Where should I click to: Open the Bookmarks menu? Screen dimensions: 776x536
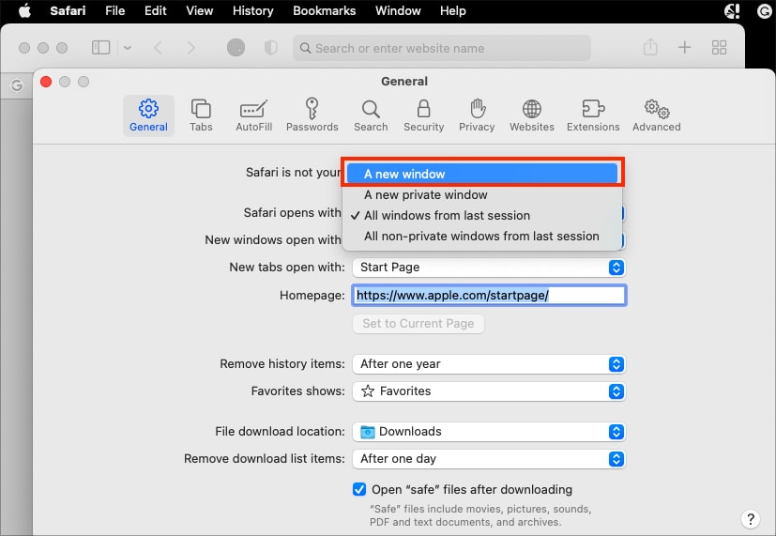point(324,11)
